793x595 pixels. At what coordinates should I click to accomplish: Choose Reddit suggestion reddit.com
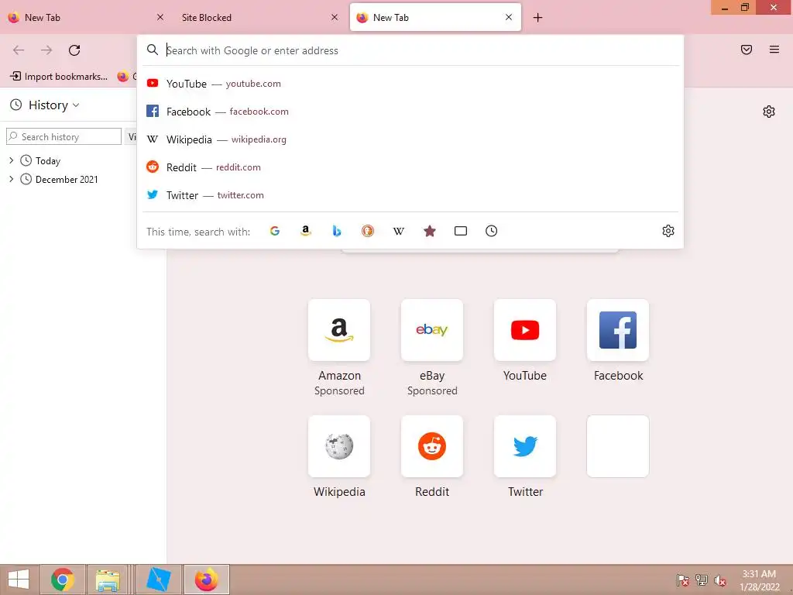click(410, 167)
